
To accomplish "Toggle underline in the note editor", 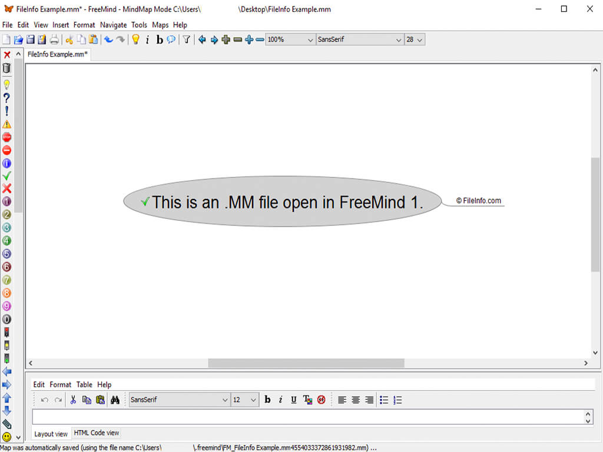I will tap(294, 400).
